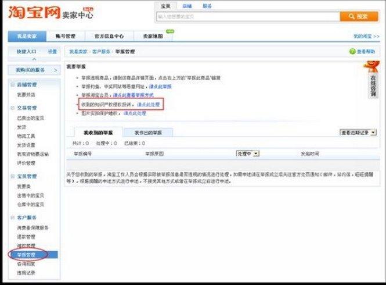386x285 pixels.
Task: Click the 店铺管理 section heading
Action: [x=27, y=85]
